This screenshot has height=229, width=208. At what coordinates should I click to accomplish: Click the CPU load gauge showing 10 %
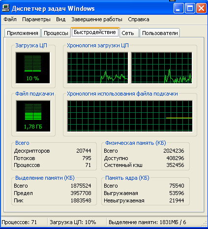click(x=32, y=68)
